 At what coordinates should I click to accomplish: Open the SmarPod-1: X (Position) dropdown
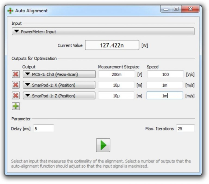coord(59,85)
